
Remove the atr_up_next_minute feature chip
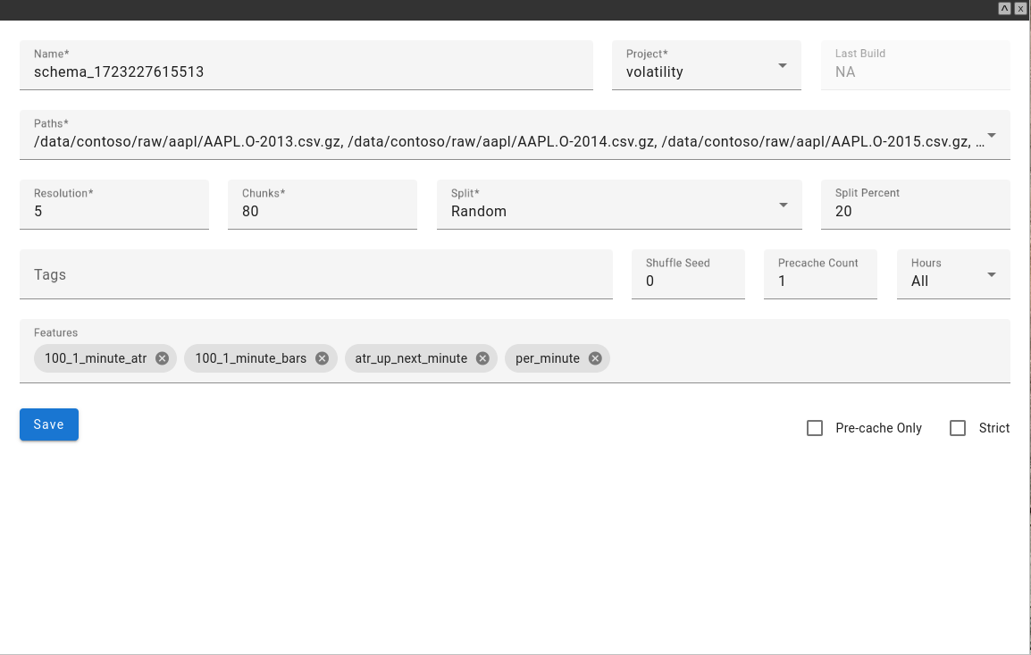click(x=482, y=357)
